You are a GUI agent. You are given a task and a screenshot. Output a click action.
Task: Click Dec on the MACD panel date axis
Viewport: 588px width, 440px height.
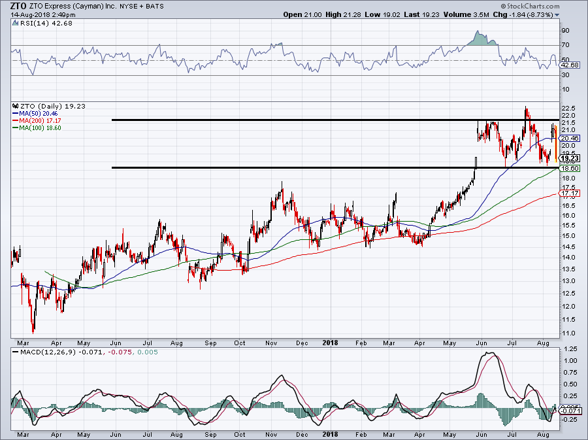tap(302, 435)
